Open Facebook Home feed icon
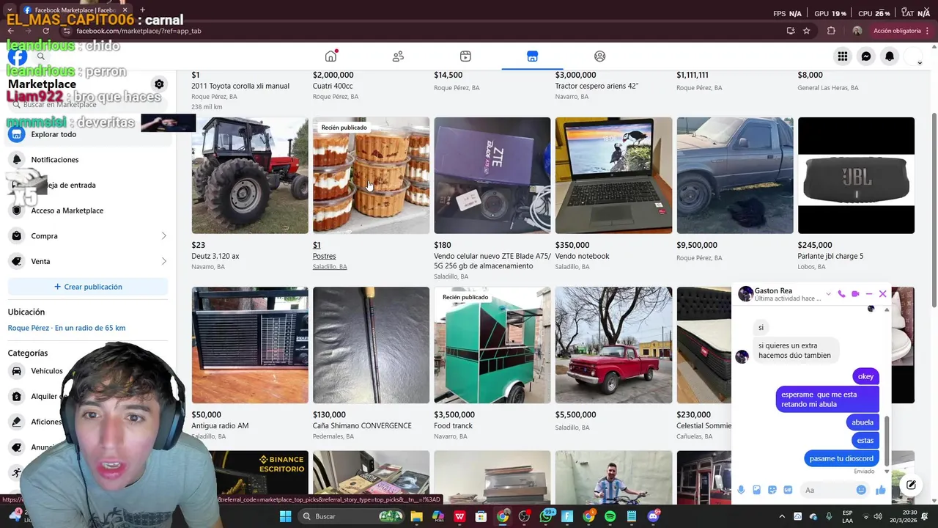938x528 pixels. pyautogui.click(x=331, y=56)
